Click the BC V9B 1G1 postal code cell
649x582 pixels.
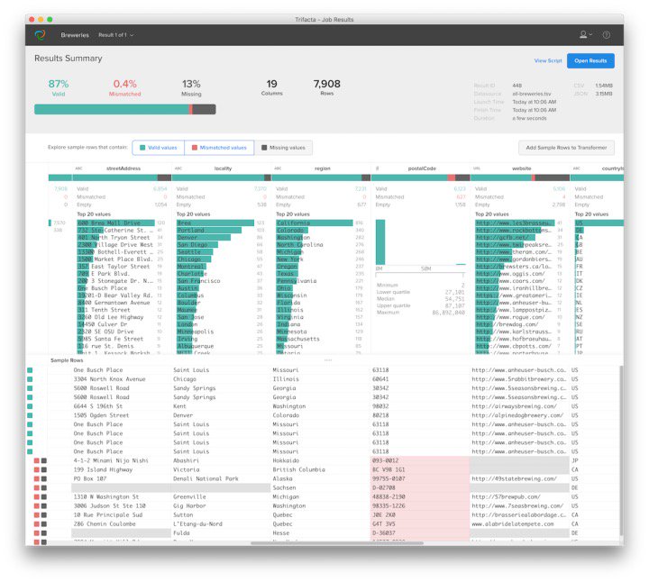(420, 469)
